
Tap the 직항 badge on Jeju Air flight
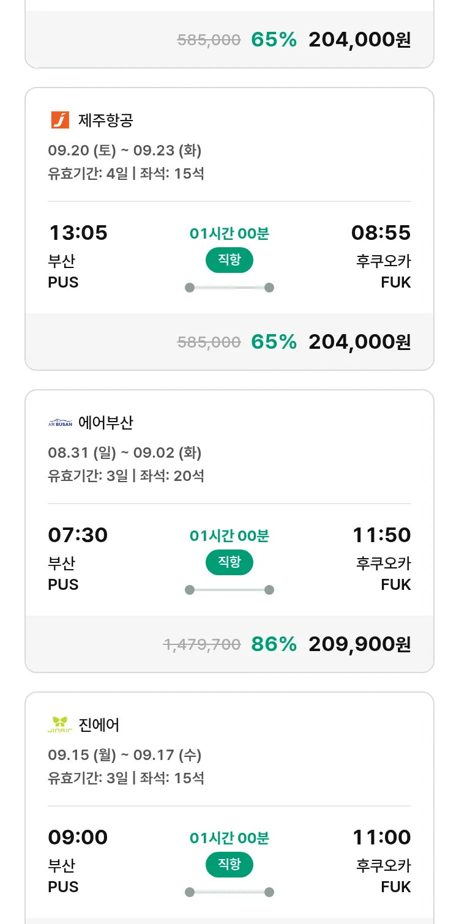tap(229, 260)
